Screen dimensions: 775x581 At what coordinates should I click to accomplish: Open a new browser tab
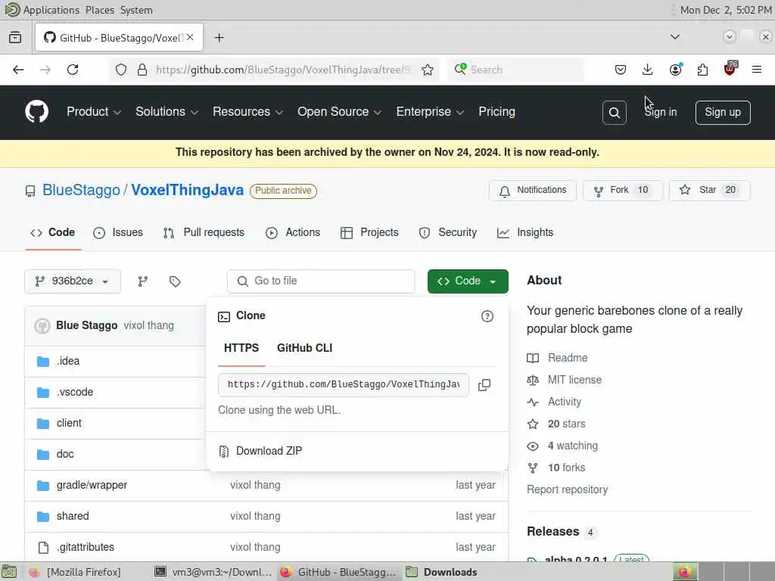[219, 38]
